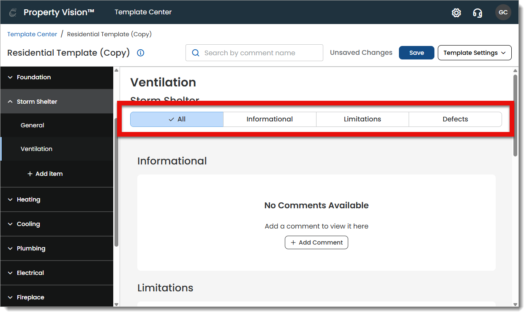Switch filter to Informational

click(x=270, y=119)
